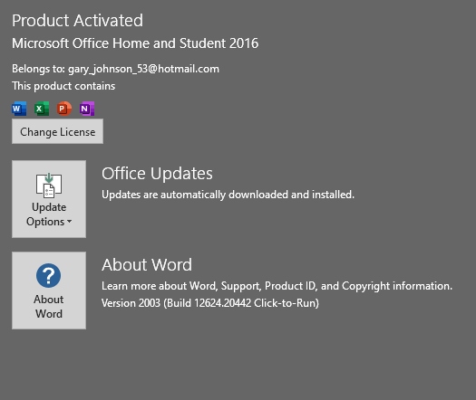
Task: Click the 'About Word' section heading
Action: 147,265
